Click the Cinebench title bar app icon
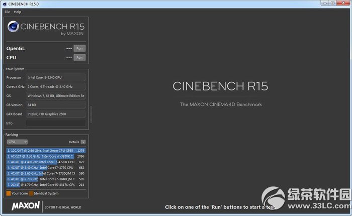Image resolution: width=352 pixels, height=216 pixels. tap(5, 4)
